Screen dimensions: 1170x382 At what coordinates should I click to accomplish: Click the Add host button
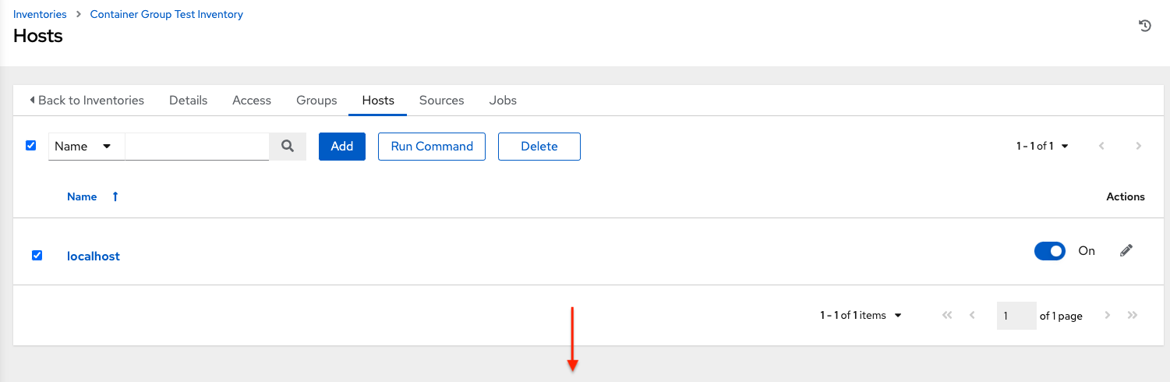click(342, 147)
